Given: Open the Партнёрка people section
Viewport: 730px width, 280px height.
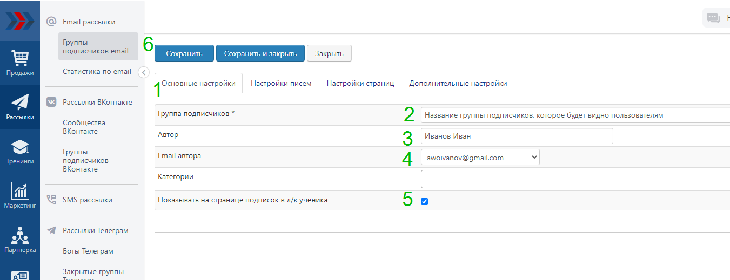Looking at the screenshot, I should point(20,240).
